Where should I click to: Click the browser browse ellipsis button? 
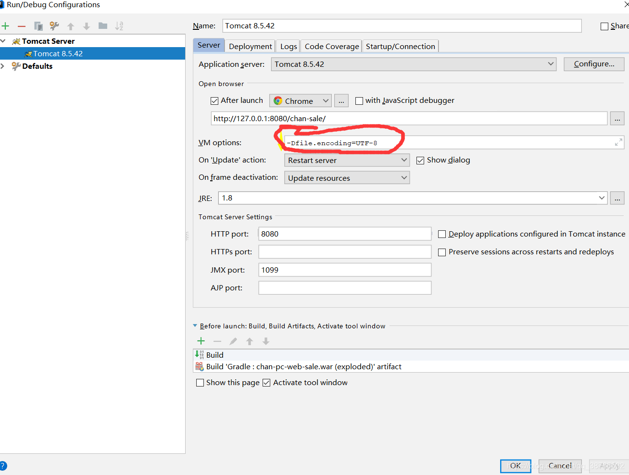(x=341, y=101)
